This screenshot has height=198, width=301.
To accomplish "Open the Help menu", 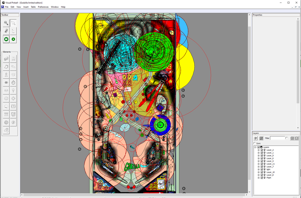I will (x=63, y=7).
